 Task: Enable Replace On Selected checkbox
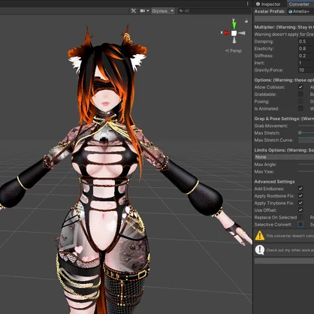(300, 217)
